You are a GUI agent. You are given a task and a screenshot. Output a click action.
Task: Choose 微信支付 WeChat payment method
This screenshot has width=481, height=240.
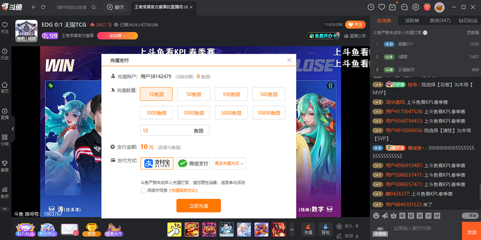[x=193, y=164]
